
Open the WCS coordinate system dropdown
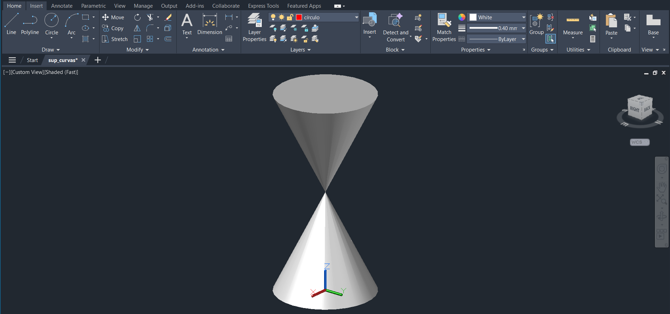(640, 142)
